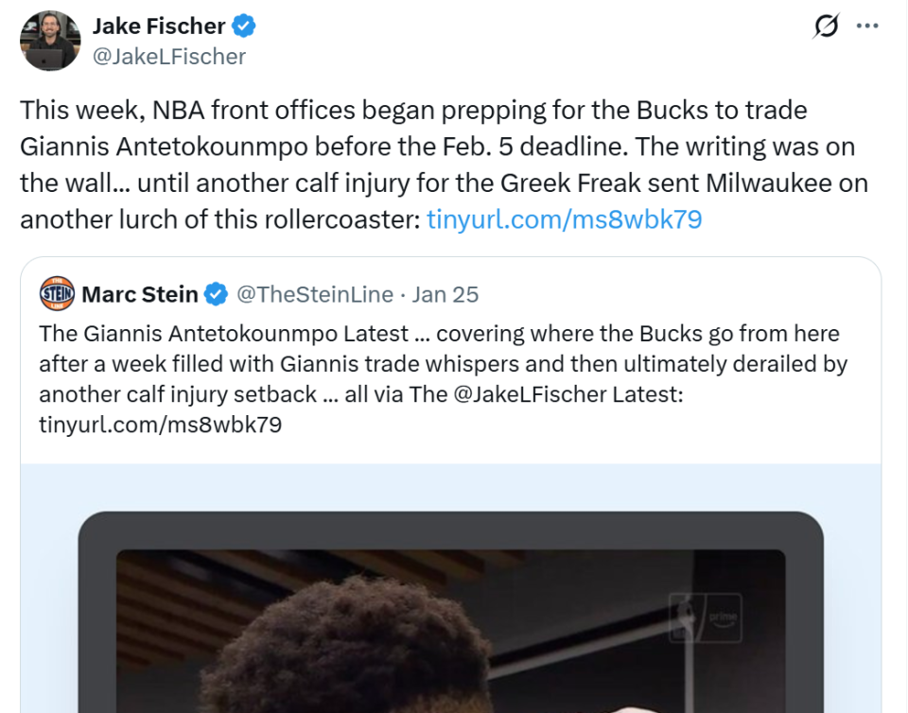Click the Jan 25 timestamp
This screenshot has height=713, width=908.
coord(445,294)
